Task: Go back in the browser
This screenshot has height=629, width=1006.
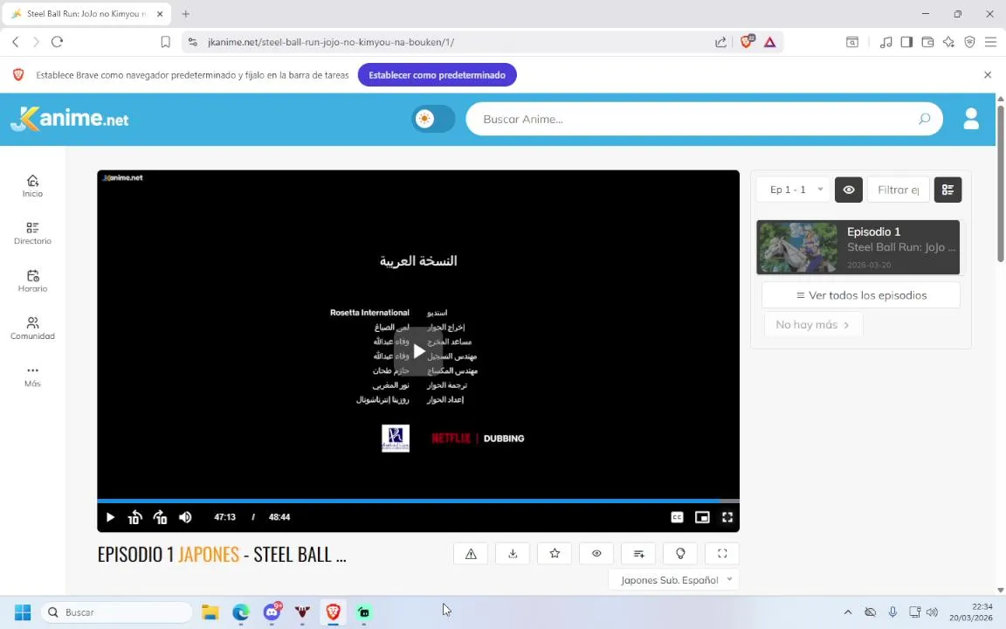Action: (16, 42)
